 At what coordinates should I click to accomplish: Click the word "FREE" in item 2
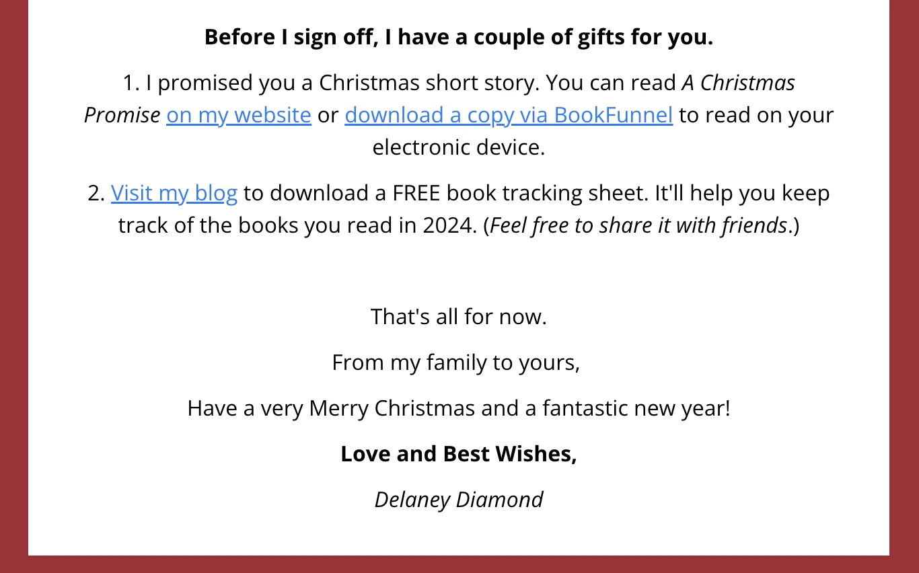click(416, 193)
